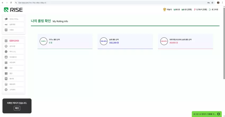Click the 로그아웃 logout icon
This screenshot has width=225, height=117.
[x=210, y=10]
